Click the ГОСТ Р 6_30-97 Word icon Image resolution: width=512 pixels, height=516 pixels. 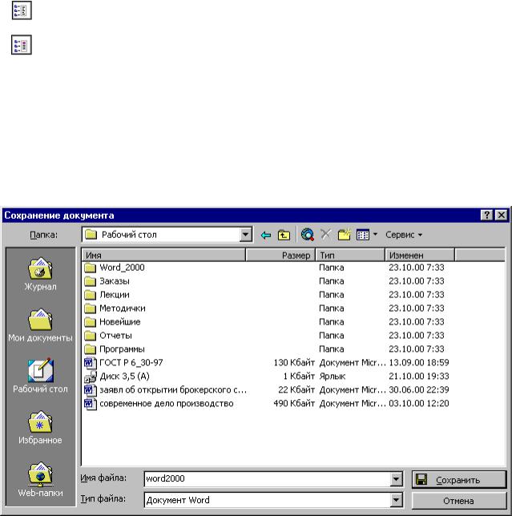91,362
